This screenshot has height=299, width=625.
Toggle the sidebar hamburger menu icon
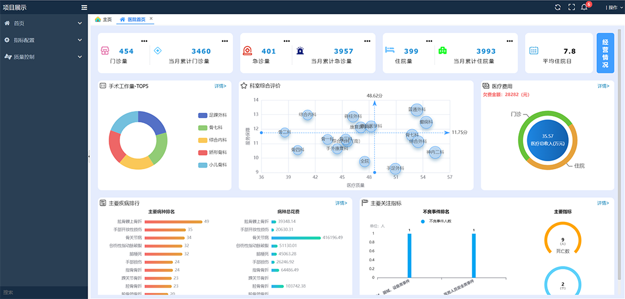click(84, 7)
